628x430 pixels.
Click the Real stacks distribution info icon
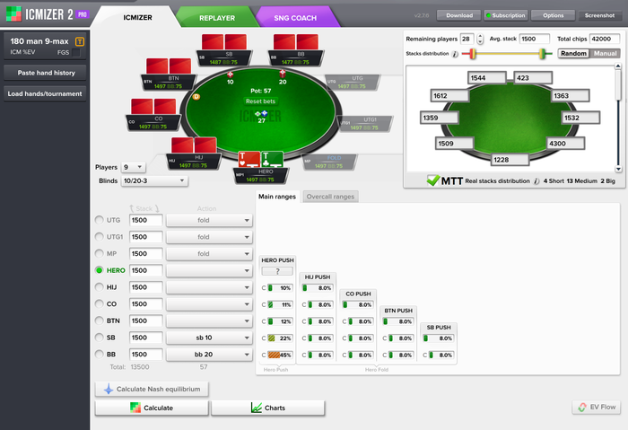pos(536,181)
